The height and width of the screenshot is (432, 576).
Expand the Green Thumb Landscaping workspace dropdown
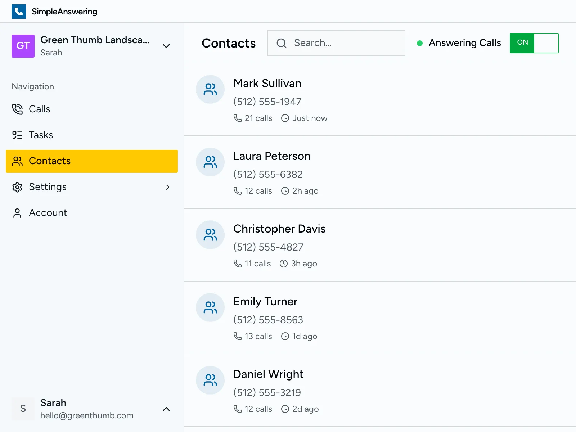[x=166, y=46]
